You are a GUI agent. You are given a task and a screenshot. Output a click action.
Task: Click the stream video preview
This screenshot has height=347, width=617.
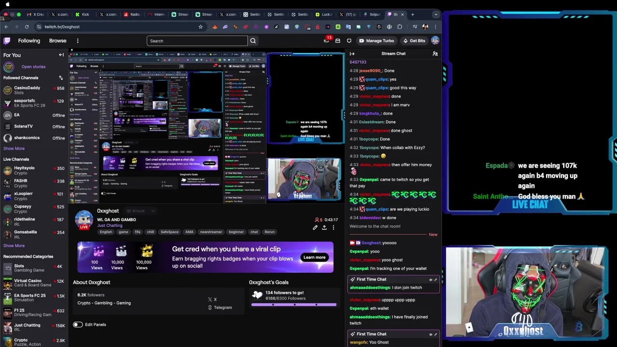pyautogui.click(x=206, y=128)
